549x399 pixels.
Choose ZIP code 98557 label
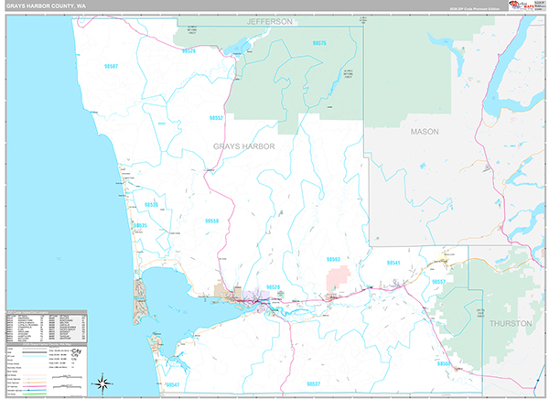(x=439, y=282)
